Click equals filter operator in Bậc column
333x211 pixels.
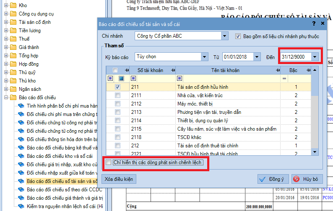(x=284, y=79)
